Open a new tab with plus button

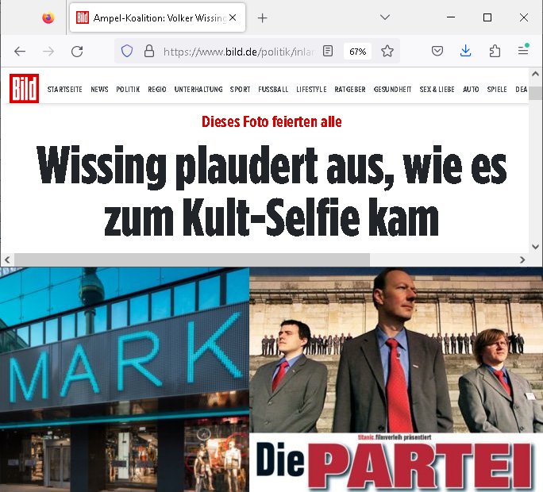click(x=263, y=17)
